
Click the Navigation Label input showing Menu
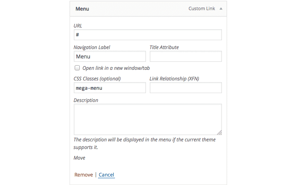click(x=110, y=56)
